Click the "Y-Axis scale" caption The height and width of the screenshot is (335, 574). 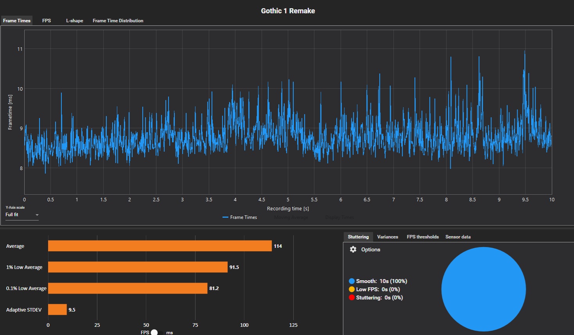pos(15,207)
